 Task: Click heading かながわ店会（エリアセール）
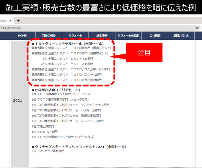56,90
